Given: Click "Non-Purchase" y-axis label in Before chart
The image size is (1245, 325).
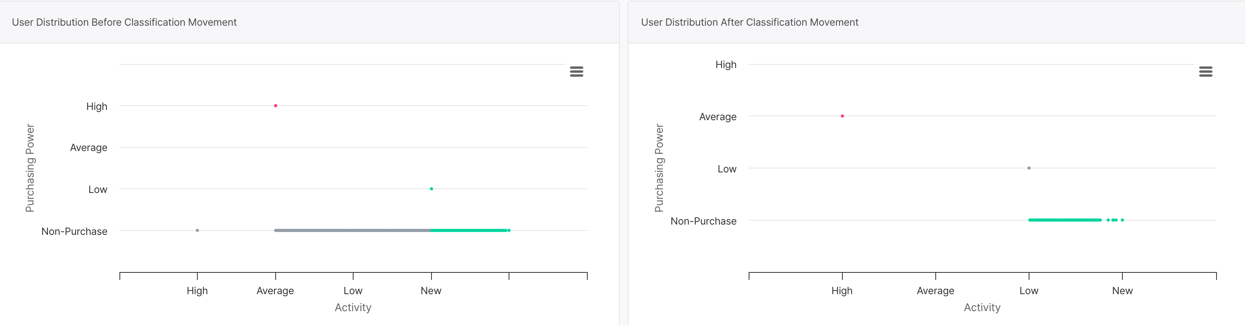Looking at the screenshot, I should (74, 231).
